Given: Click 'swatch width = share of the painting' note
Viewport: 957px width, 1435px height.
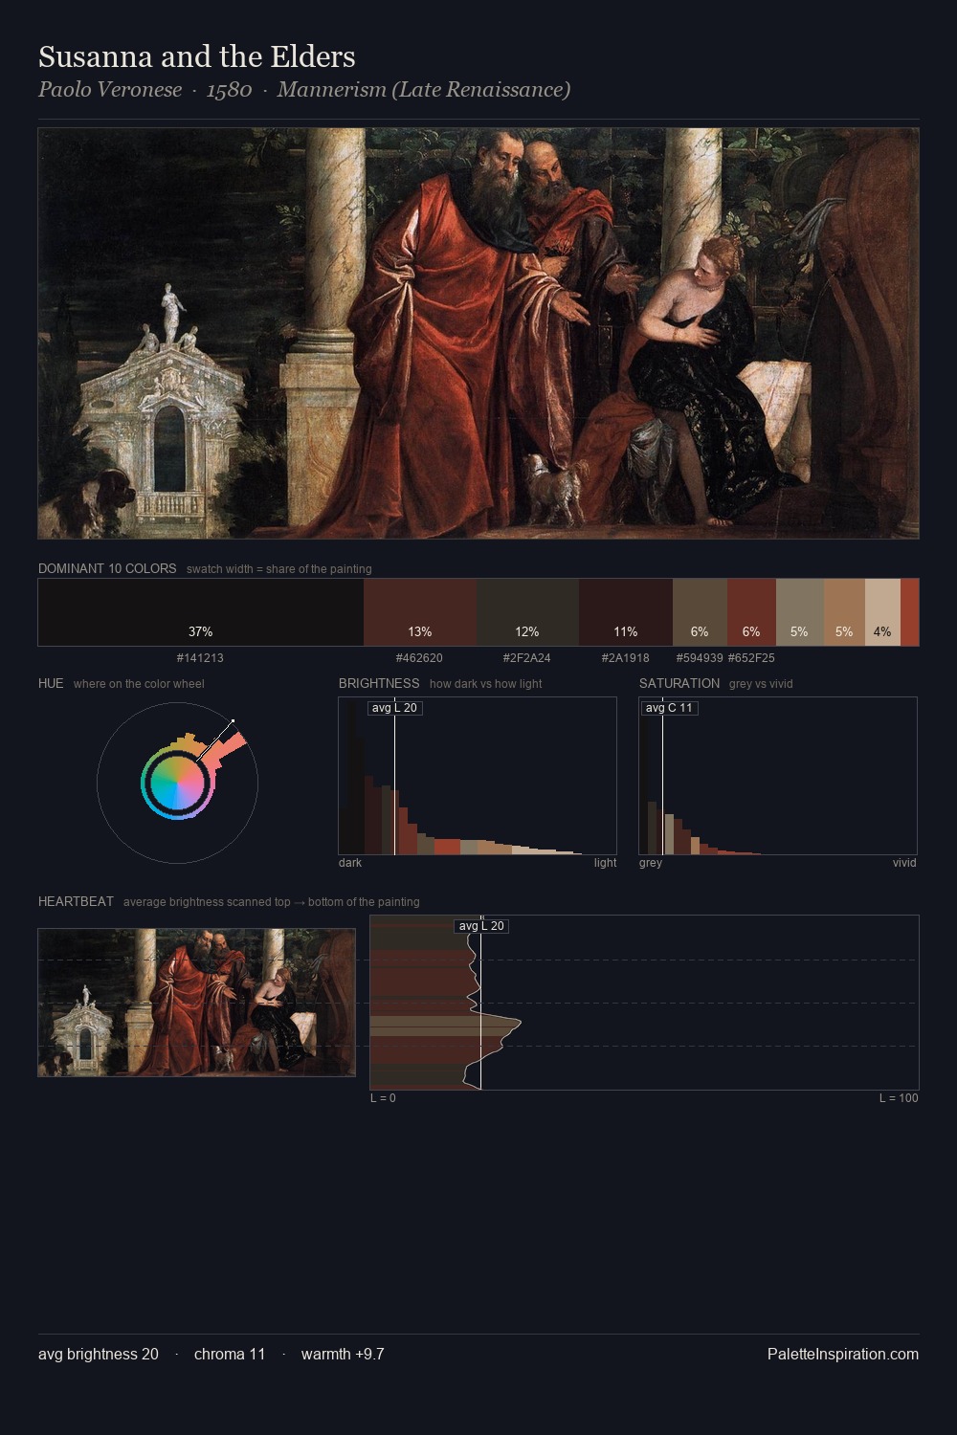Looking at the screenshot, I should click(x=279, y=569).
